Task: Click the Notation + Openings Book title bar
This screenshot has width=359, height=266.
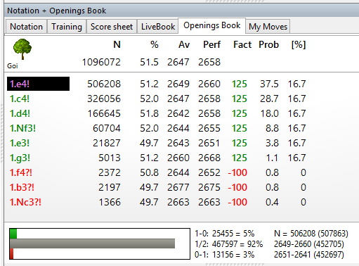Action: pos(181,11)
